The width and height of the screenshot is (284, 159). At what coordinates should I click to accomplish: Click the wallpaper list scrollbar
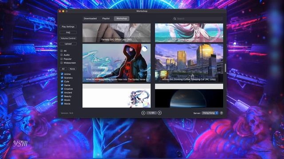pos(225,68)
